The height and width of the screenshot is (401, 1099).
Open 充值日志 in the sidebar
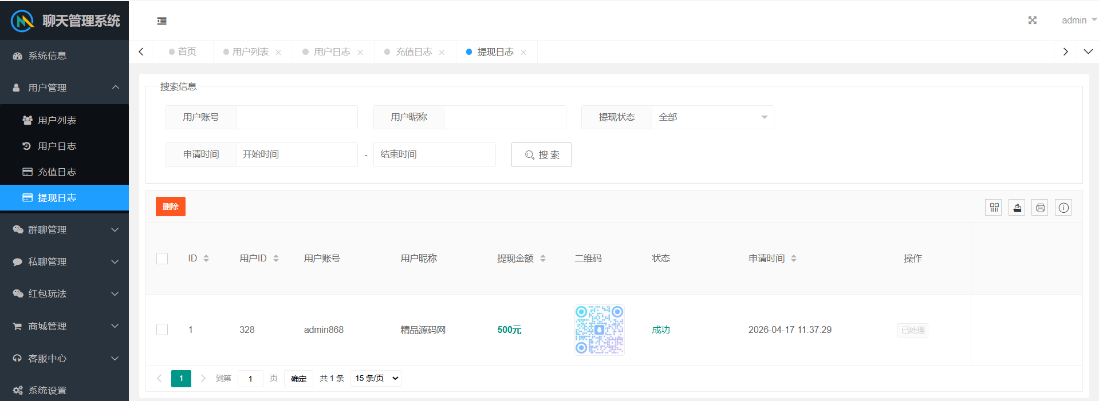click(57, 172)
